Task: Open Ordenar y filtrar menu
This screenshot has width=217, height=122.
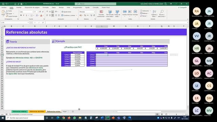Action: (x=154, y=14)
